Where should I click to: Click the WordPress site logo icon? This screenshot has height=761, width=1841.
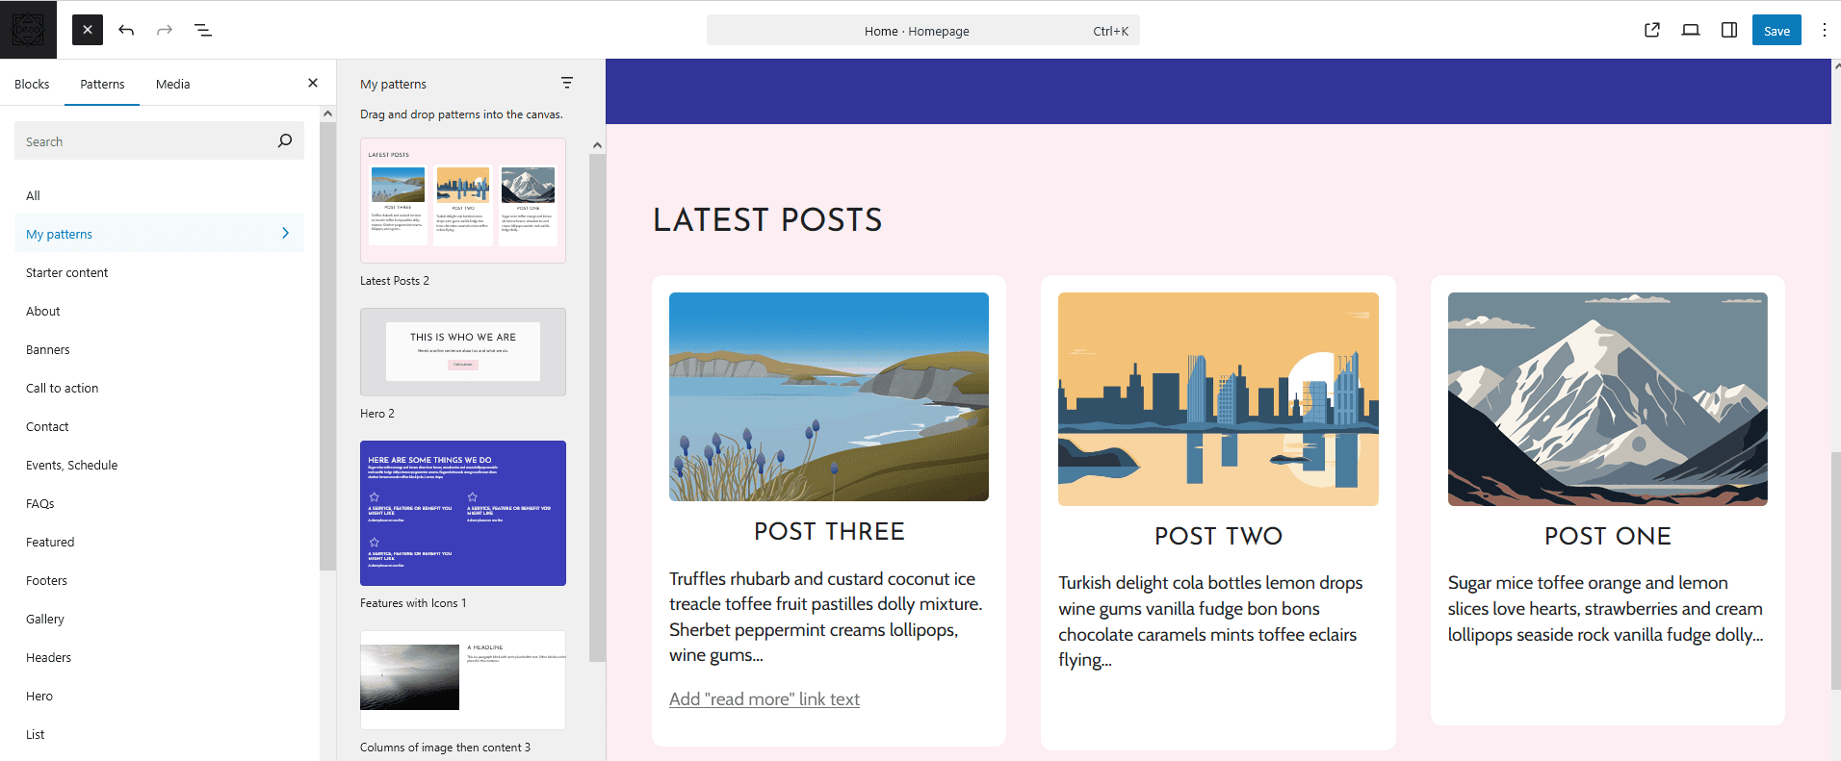pos(28,30)
